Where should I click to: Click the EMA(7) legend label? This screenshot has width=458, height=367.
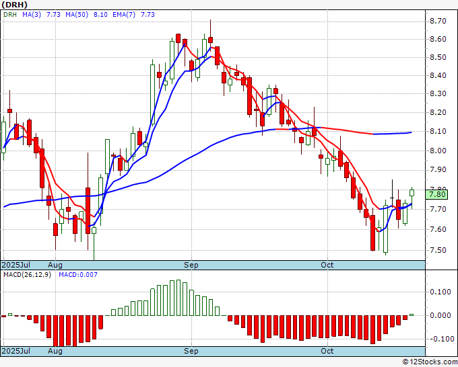pos(124,15)
